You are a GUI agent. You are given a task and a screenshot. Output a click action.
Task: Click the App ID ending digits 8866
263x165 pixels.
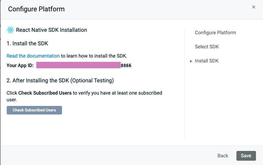click(126, 66)
